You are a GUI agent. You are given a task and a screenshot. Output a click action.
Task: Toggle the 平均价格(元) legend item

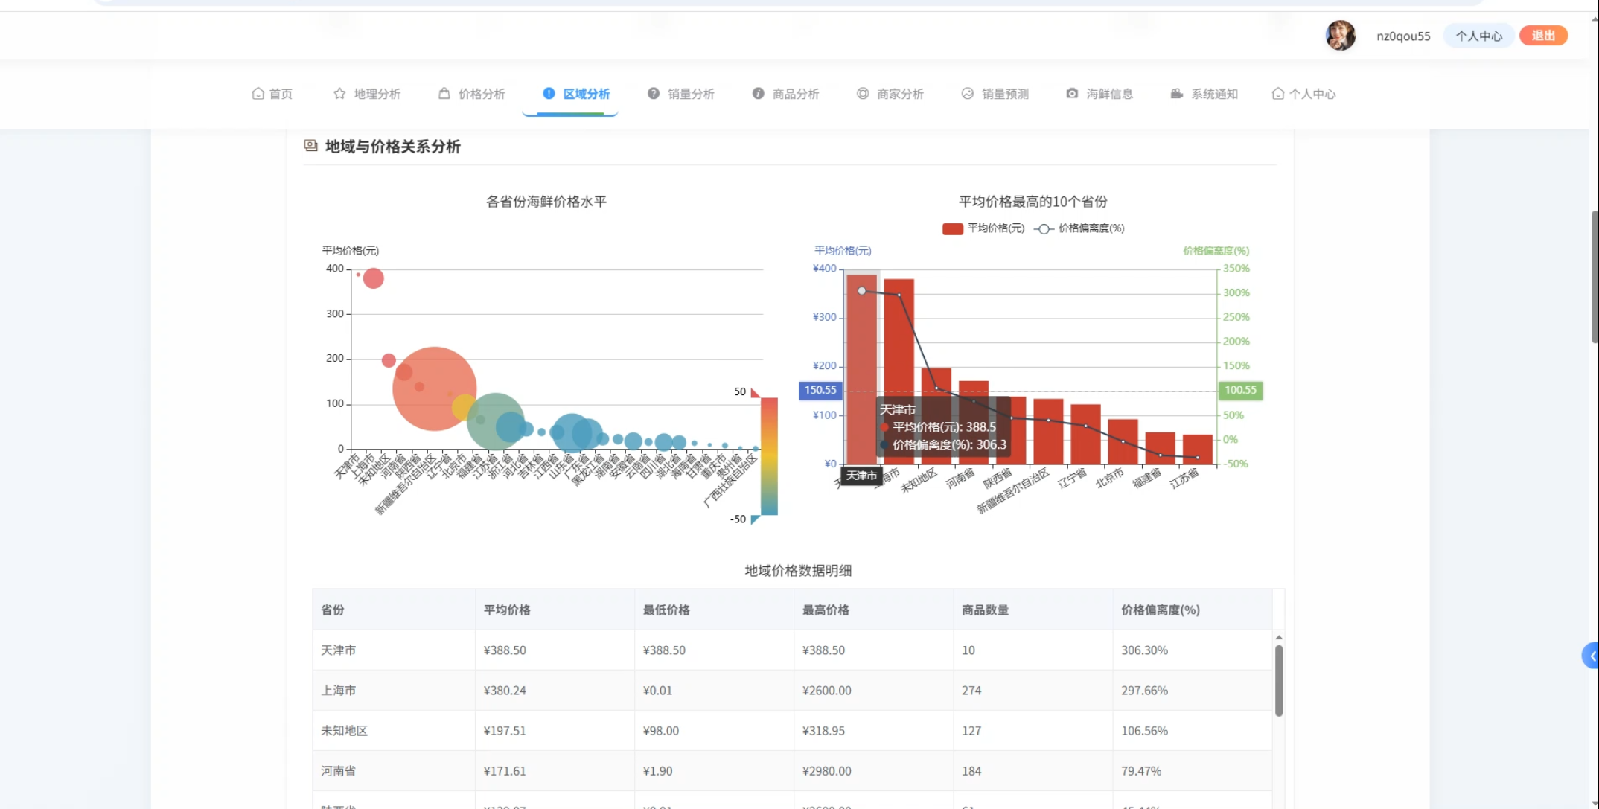pyautogui.click(x=983, y=228)
